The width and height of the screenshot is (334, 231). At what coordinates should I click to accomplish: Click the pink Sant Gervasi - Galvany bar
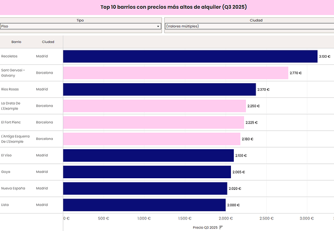click(x=175, y=73)
